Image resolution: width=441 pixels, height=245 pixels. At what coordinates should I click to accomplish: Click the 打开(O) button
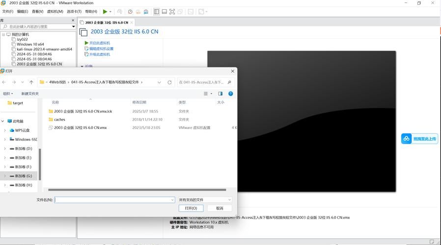(x=191, y=208)
